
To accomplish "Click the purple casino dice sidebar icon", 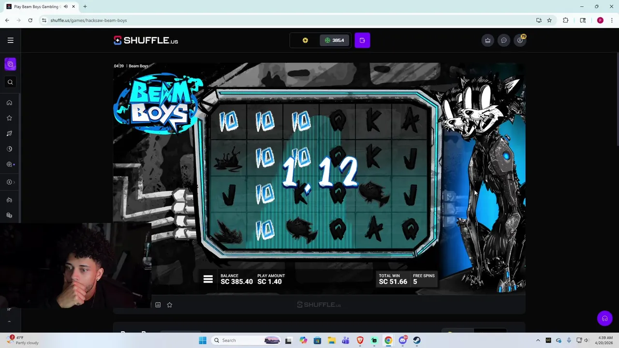I will (x=10, y=64).
